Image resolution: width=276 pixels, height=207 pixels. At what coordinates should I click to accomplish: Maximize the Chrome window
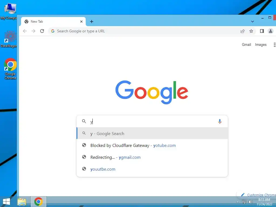coord(270,18)
